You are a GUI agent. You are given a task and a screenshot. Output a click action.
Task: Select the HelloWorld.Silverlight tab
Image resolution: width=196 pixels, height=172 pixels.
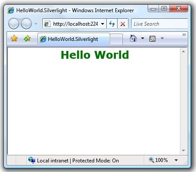74,39
